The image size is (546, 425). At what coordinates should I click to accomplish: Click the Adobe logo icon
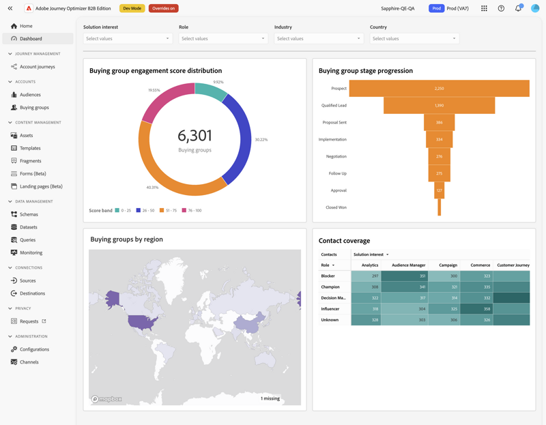tap(29, 8)
